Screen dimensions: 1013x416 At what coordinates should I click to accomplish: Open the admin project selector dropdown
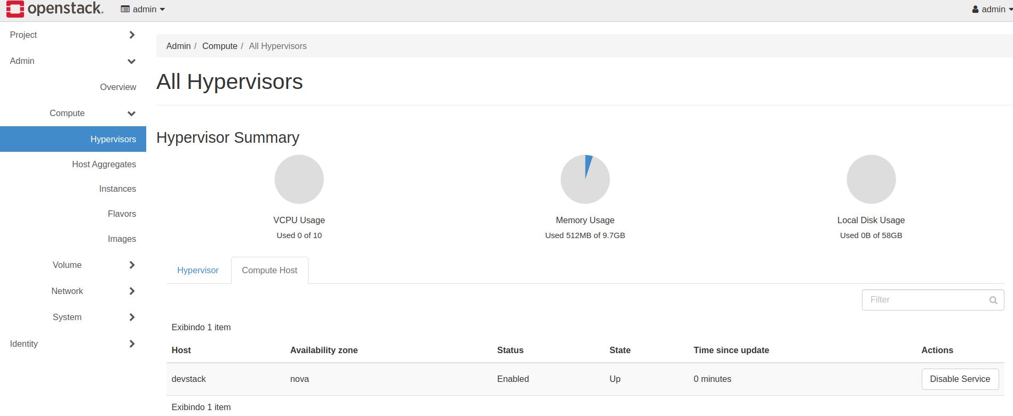point(143,10)
